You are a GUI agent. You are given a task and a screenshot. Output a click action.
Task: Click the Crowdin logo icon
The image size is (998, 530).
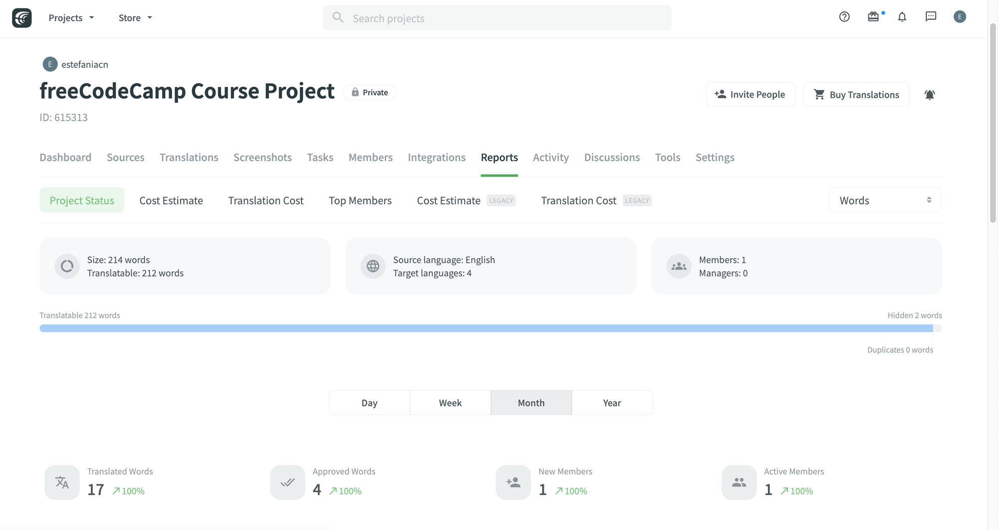tap(22, 18)
